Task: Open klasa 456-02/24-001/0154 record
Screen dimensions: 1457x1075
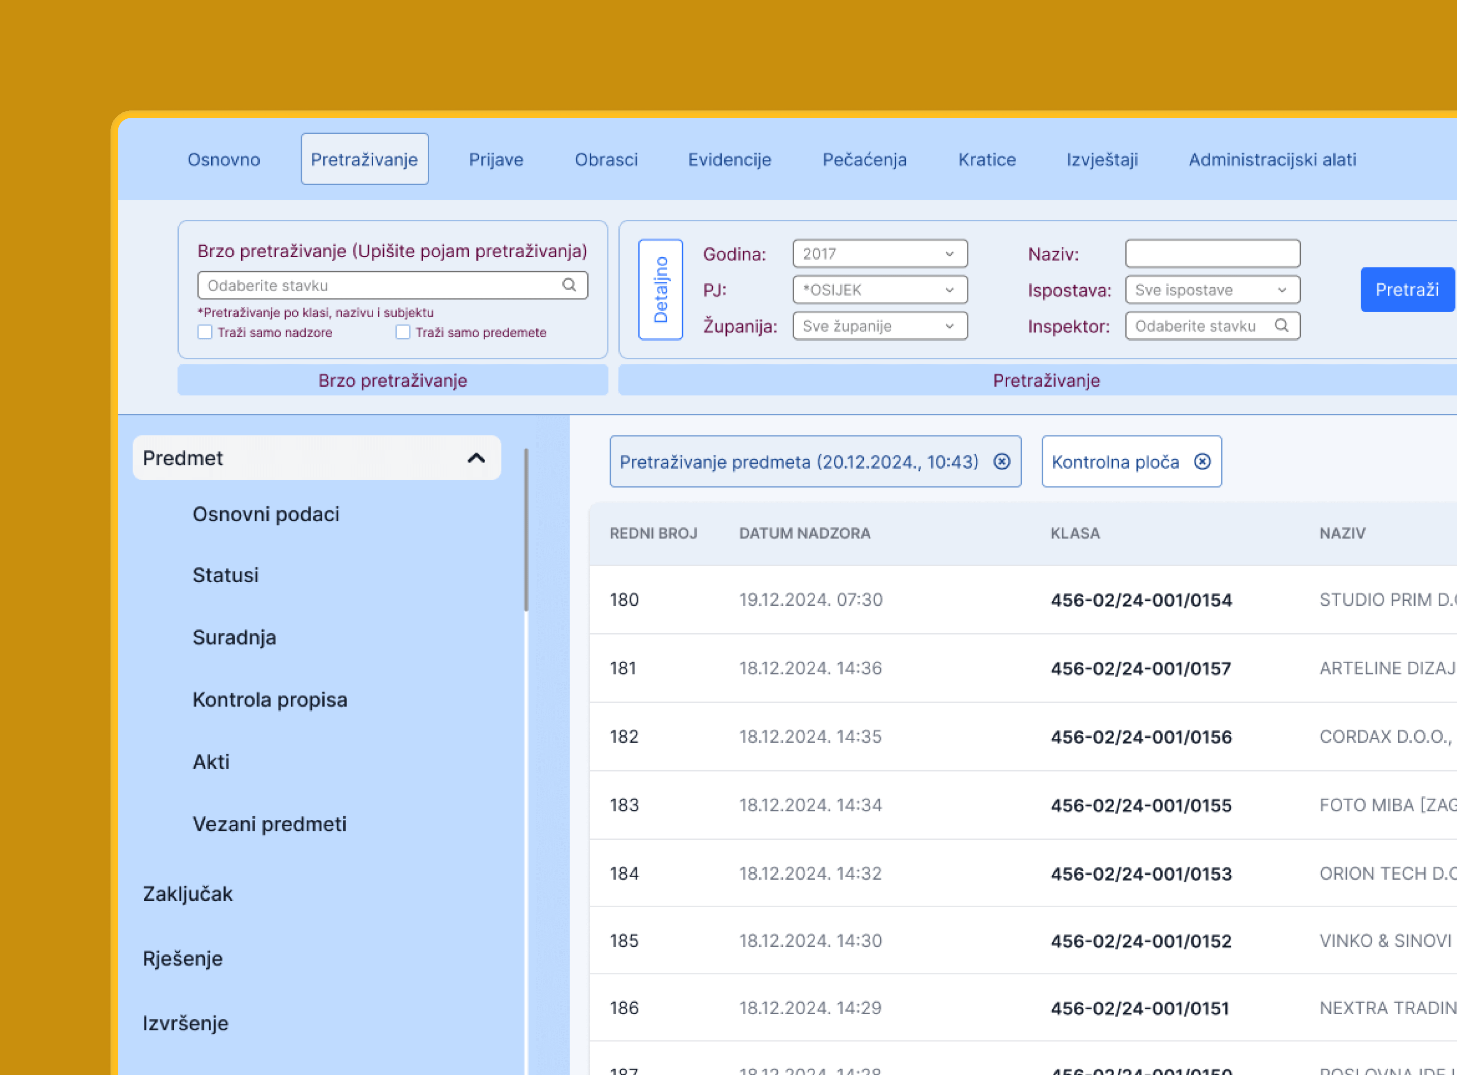Action: coord(1141,600)
